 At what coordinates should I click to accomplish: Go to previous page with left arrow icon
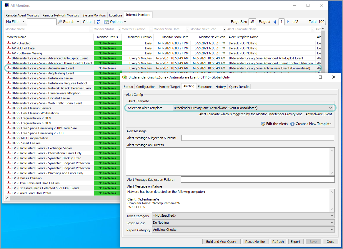pyautogui.click(x=274, y=21)
